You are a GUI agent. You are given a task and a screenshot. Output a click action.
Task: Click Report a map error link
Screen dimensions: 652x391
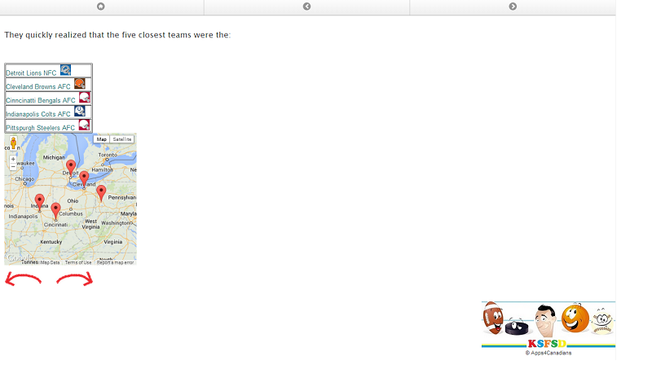pos(115,262)
